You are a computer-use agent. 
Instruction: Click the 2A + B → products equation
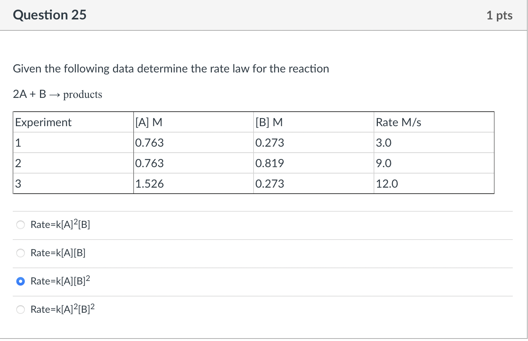pos(57,94)
